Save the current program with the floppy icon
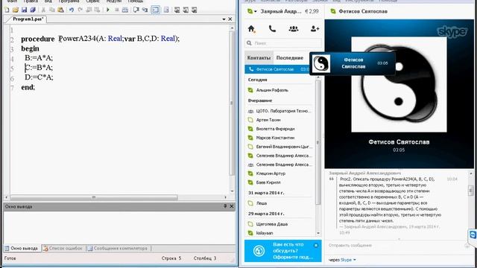The height and width of the screenshot is (268, 477). pyautogui.click(x=24, y=10)
